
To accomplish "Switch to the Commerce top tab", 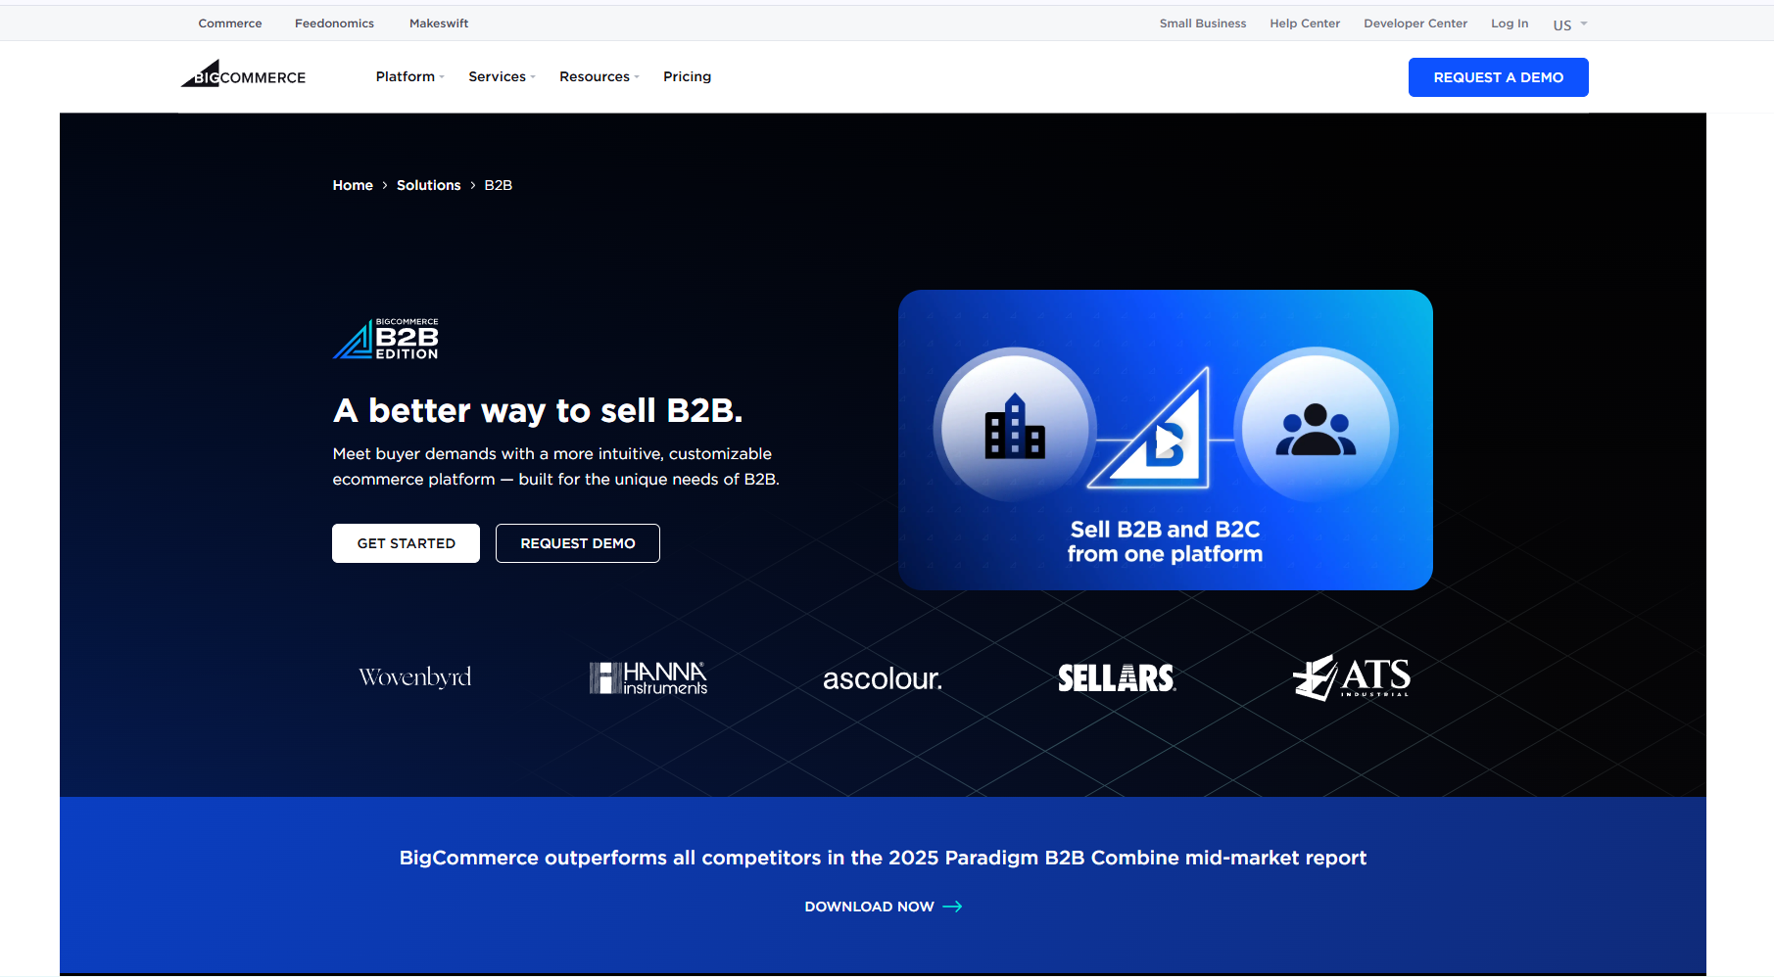I will tap(230, 23).
